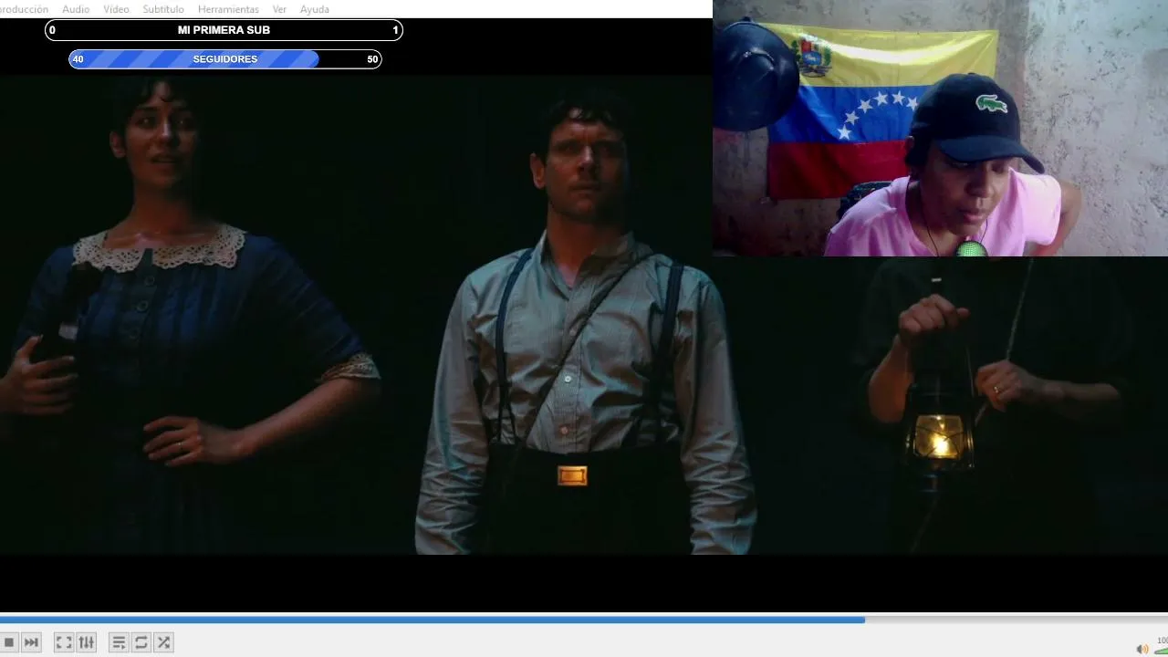
Task: Click the MI PRIMERA SUB goal bar
Action: tap(224, 30)
